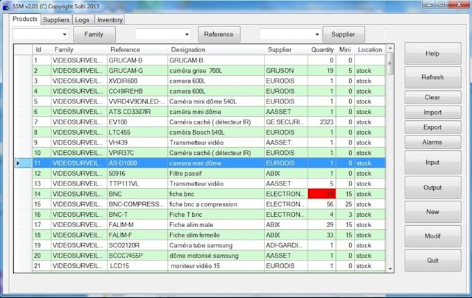Screen dimensions: 472x298
Task: Sort by the Mini column header
Action: 345,50
